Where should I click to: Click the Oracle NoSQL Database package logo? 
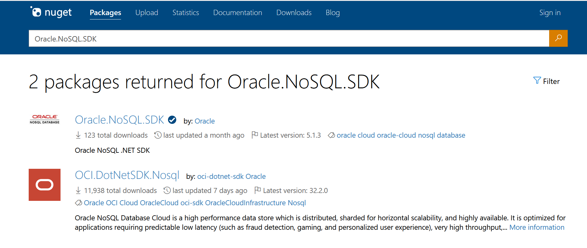(x=44, y=119)
